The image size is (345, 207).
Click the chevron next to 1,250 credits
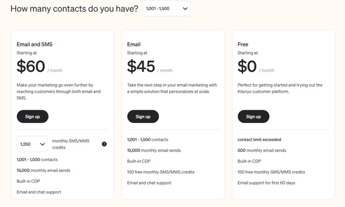pos(42,144)
